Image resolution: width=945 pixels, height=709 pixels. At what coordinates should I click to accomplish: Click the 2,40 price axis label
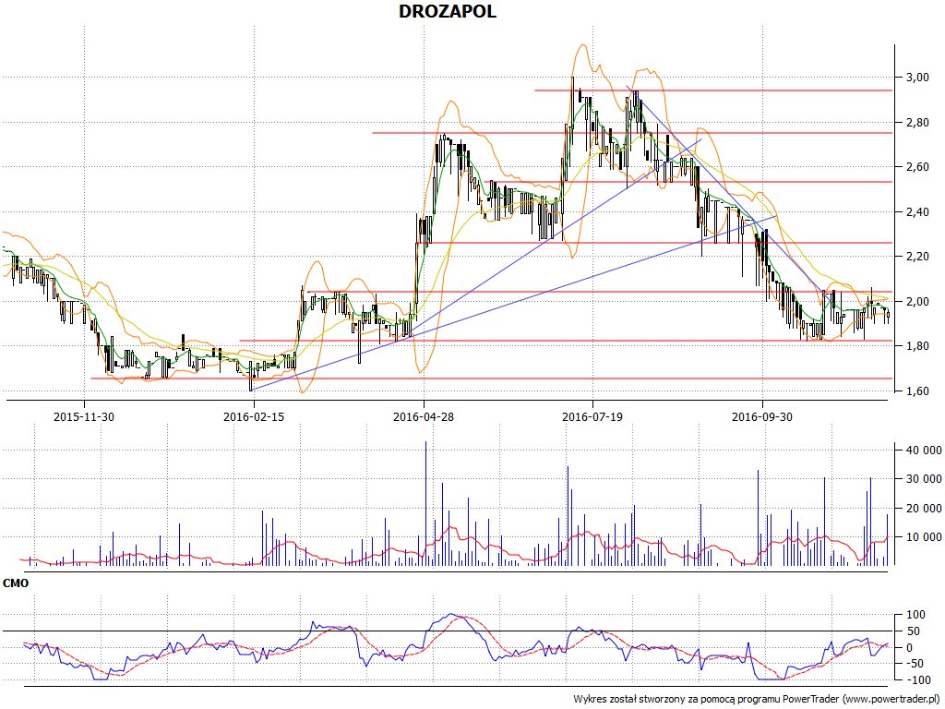[x=916, y=212]
